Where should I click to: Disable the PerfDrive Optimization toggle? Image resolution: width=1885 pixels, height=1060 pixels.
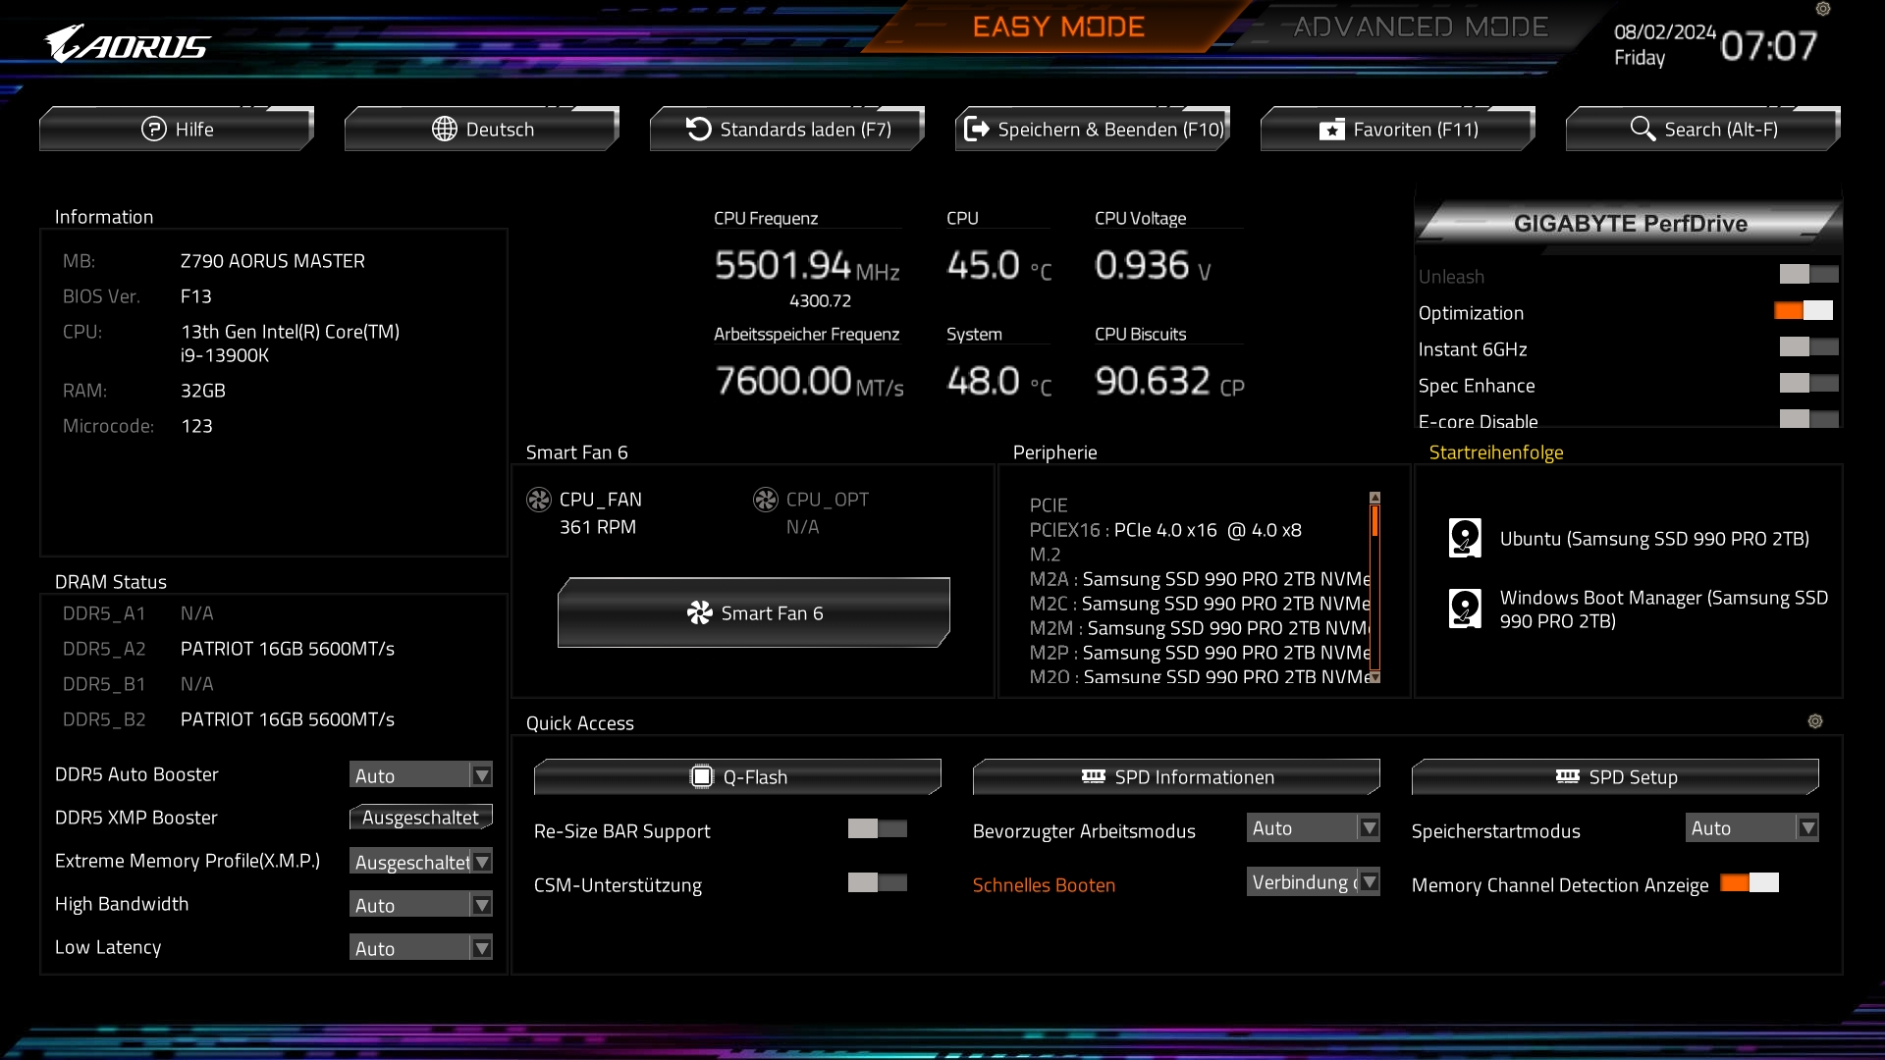pyautogui.click(x=1804, y=311)
